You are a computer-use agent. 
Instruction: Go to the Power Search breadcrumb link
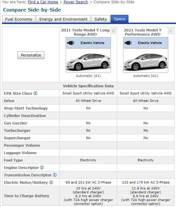[76, 2]
